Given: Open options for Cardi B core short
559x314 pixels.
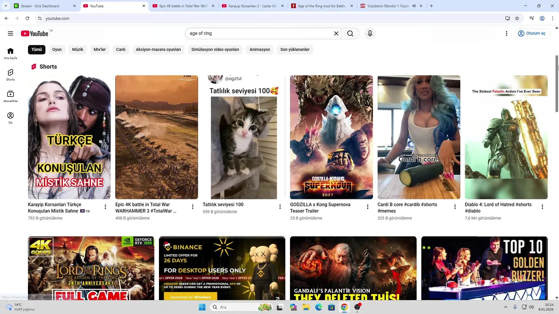Looking at the screenshot, I should pos(455,207).
